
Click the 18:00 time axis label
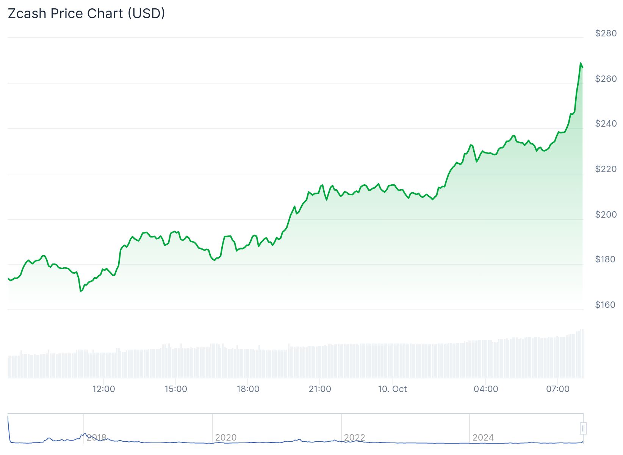click(x=248, y=389)
